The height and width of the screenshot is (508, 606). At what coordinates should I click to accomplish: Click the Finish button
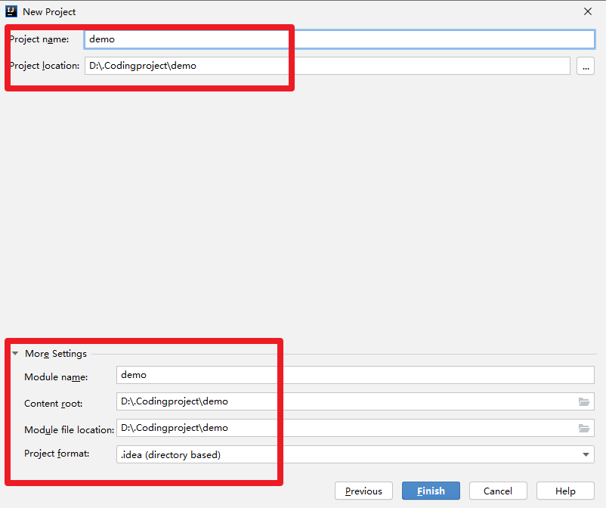click(431, 491)
